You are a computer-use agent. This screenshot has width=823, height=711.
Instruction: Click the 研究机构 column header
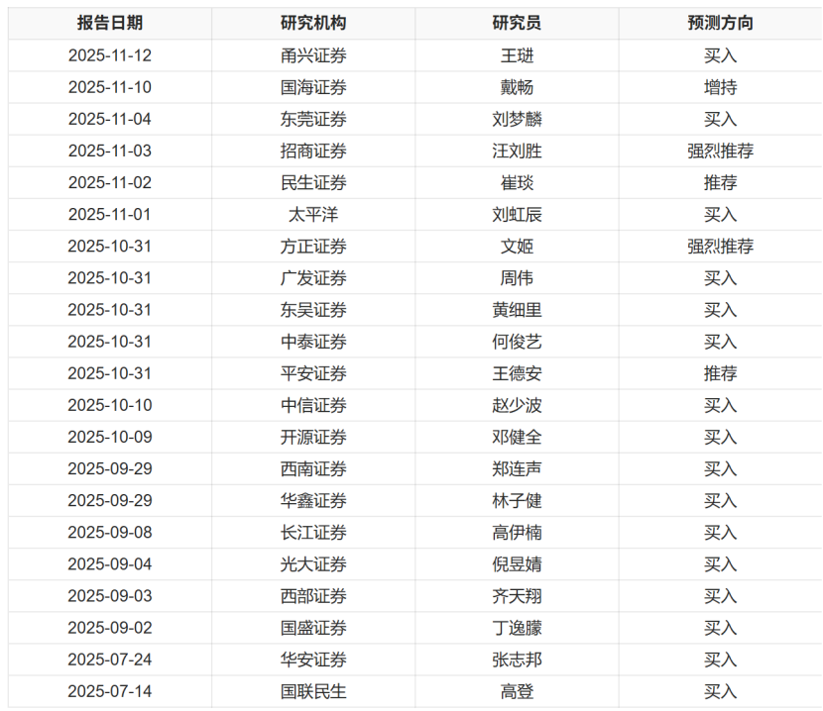[x=313, y=24]
